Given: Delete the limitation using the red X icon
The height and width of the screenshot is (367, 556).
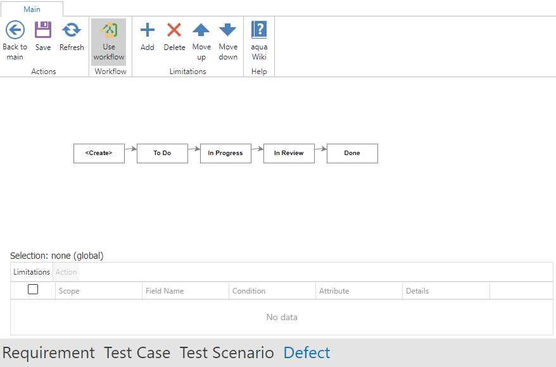Looking at the screenshot, I should tap(174, 30).
